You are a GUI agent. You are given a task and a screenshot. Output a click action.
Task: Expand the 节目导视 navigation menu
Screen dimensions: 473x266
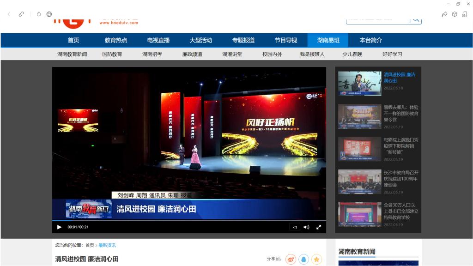click(x=285, y=40)
